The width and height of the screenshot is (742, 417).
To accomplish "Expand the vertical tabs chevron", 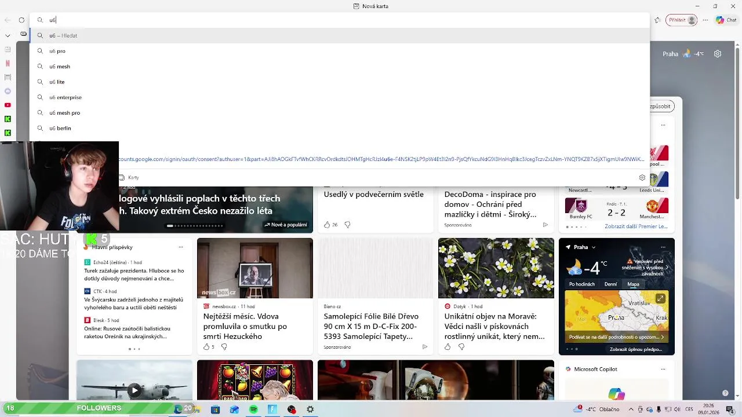I will (8, 35).
